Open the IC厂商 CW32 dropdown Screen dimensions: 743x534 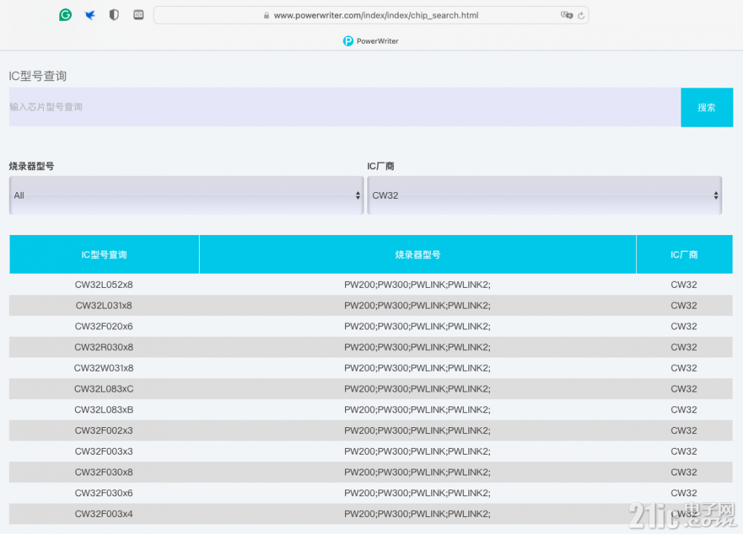545,196
